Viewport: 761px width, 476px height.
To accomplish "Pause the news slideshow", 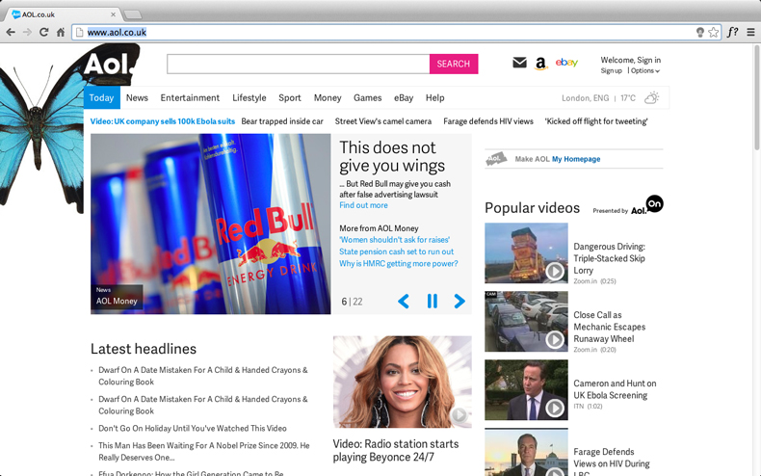I will pos(432,302).
